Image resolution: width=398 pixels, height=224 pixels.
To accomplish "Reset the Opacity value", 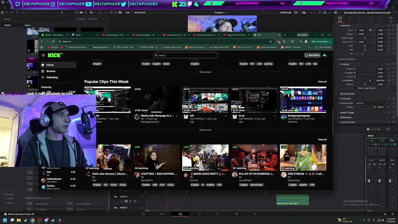I will (x=394, y=107).
